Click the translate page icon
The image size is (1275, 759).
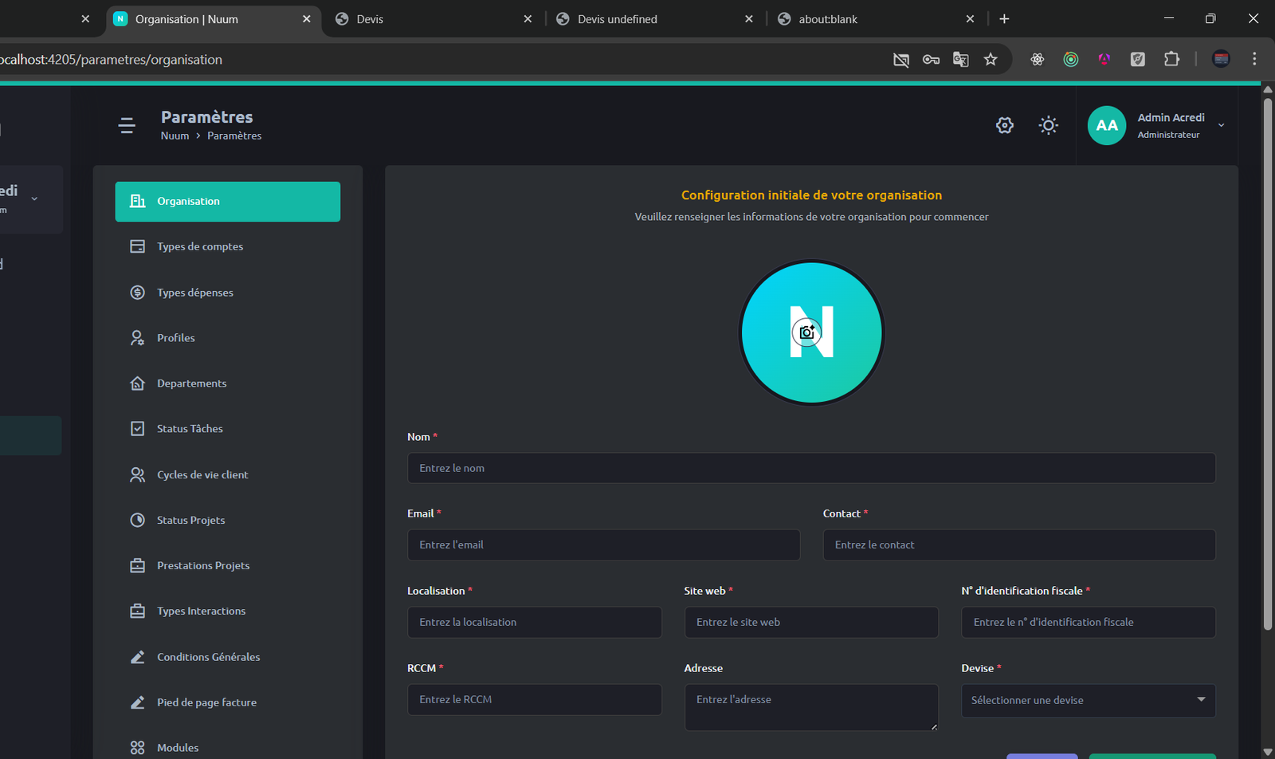coord(960,60)
